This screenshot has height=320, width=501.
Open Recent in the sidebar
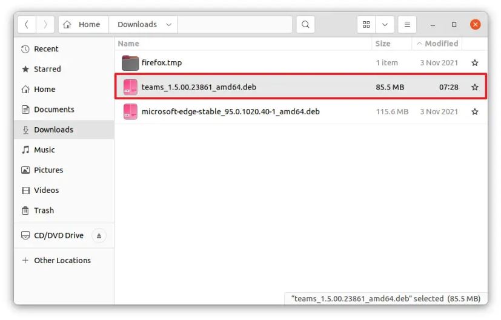[64, 49]
